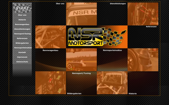Open the race track onboard photo tile
This screenshot has height=105, width=169.
(81, 60)
